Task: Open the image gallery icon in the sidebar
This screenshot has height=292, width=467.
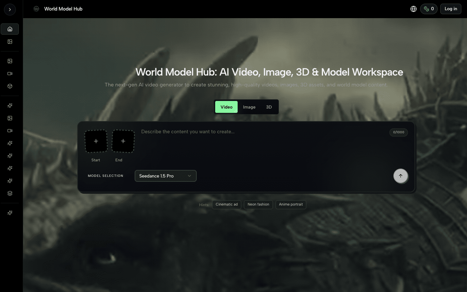Action: (10, 42)
